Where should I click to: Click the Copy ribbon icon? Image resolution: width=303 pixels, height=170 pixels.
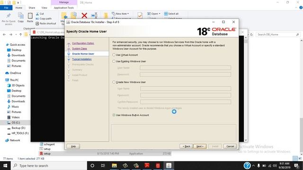coord(21,17)
